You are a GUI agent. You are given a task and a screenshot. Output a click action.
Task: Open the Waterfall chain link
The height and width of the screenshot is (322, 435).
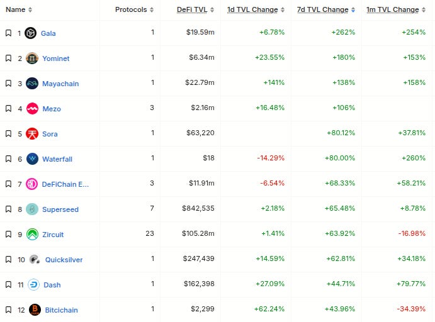(57, 159)
